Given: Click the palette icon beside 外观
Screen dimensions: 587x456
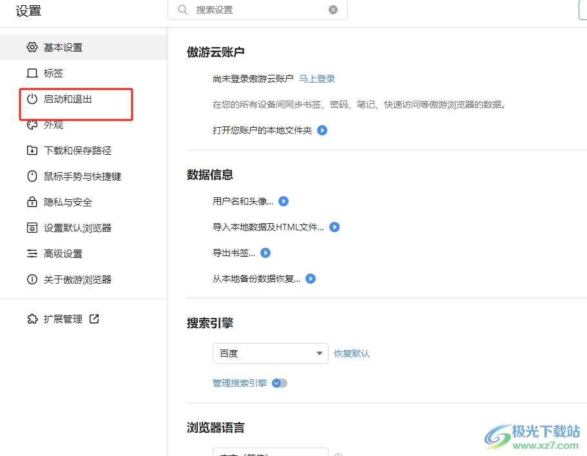Looking at the screenshot, I should 32,124.
